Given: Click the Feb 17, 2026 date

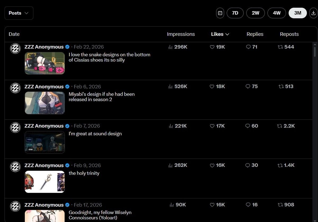Looking at the screenshot, I should coord(88,205).
